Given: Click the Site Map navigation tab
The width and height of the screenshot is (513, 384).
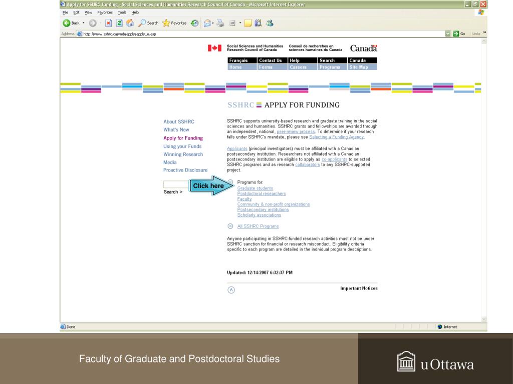Looking at the screenshot, I should point(362,67).
